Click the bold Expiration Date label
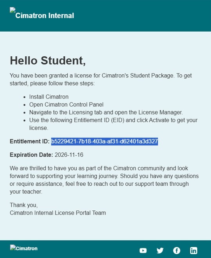211x258 pixels. point(31,155)
